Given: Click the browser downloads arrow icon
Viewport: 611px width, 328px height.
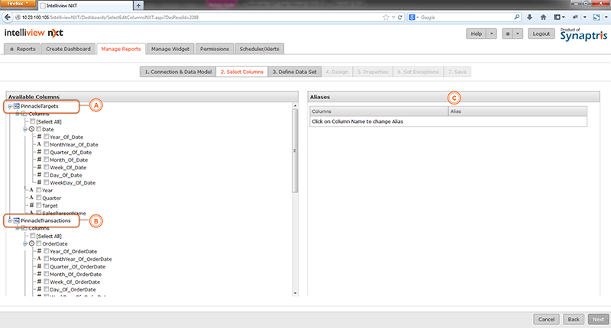Looking at the screenshot, I should [x=529, y=17].
